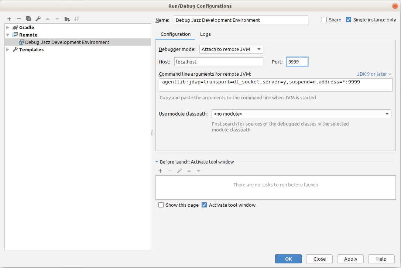Click the command line arguments text box
The width and height of the screenshot is (401, 268).
coord(275,85)
